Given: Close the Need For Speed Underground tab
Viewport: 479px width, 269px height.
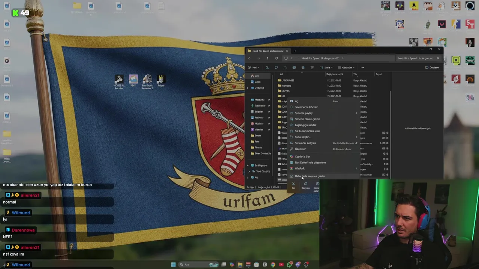Looking at the screenshot, I should click(x=287, y=51).
